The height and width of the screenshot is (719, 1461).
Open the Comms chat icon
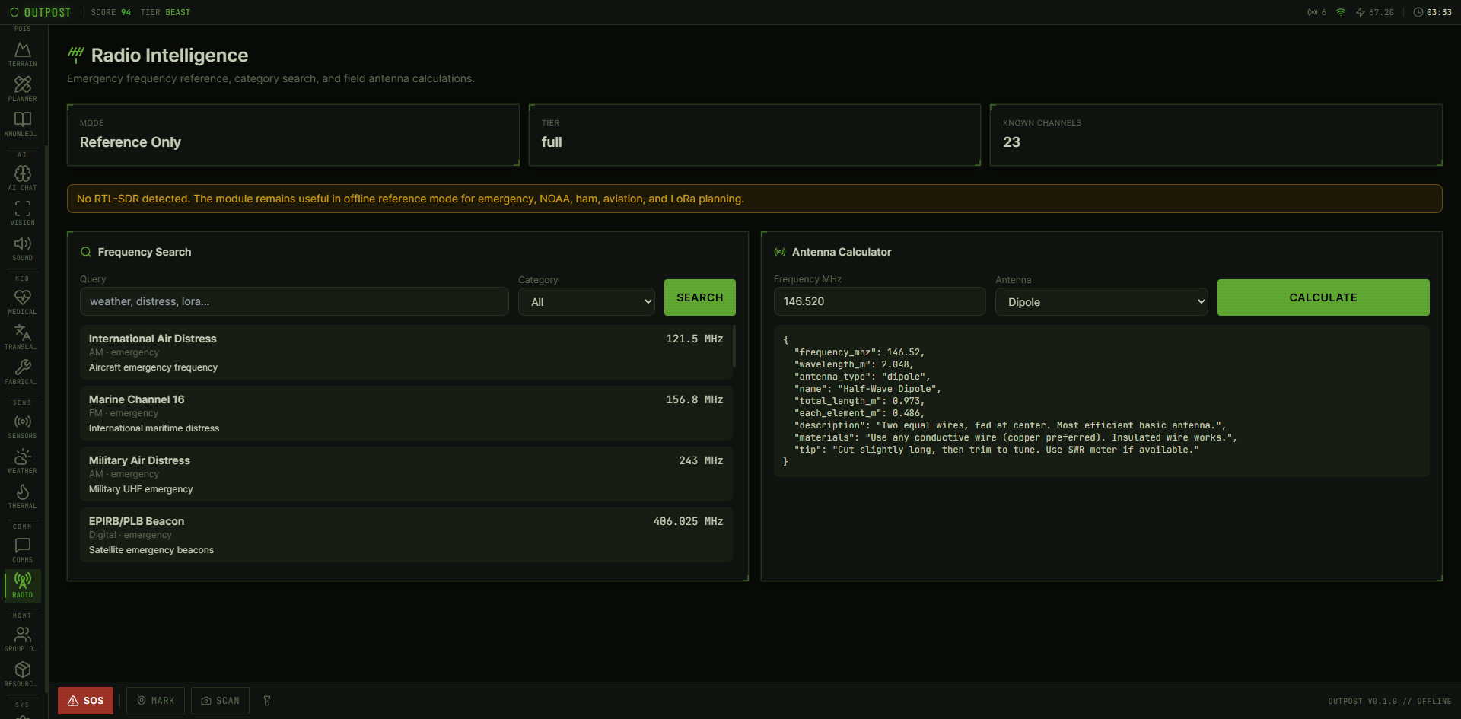23,550
